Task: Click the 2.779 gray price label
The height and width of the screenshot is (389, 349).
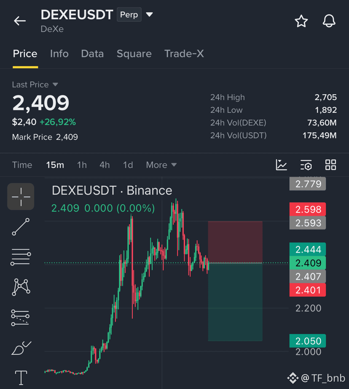Action: (308, 184)
